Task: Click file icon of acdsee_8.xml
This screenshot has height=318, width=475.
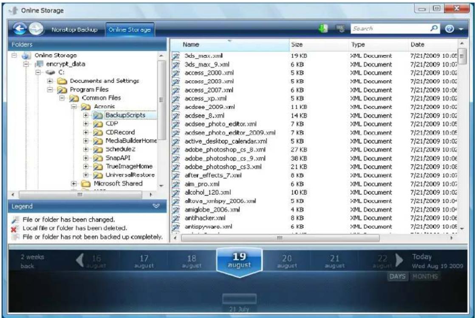Action: [176, 116]
